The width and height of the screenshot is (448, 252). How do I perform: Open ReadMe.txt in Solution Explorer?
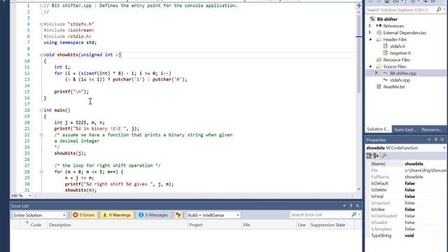[x=393, y=87]
